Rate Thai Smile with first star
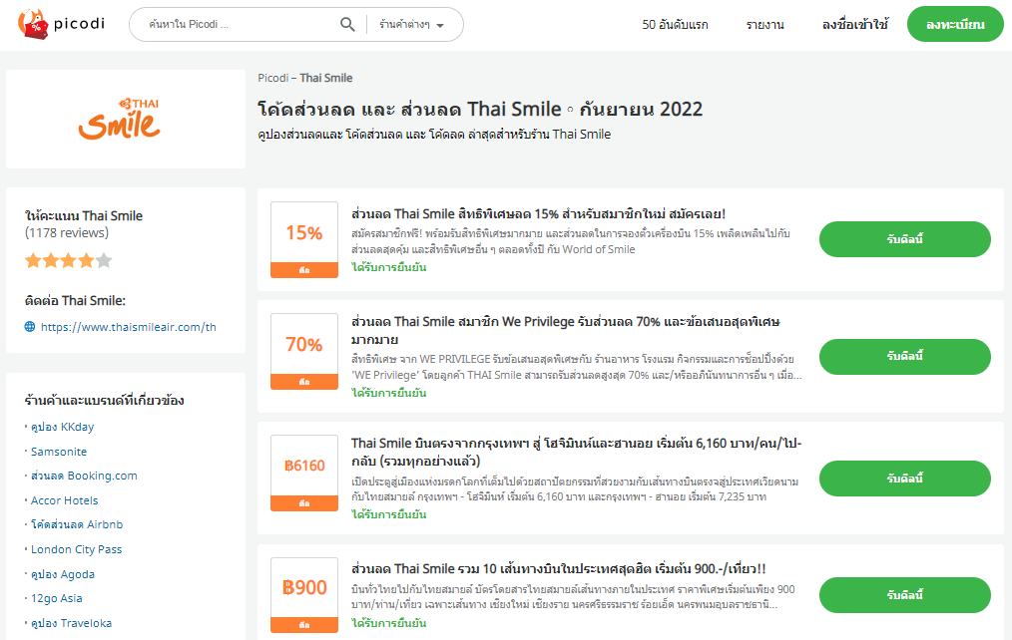 33,260
